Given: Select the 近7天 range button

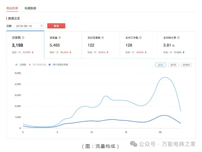Looking at the screenshot, I should (173, 65).
